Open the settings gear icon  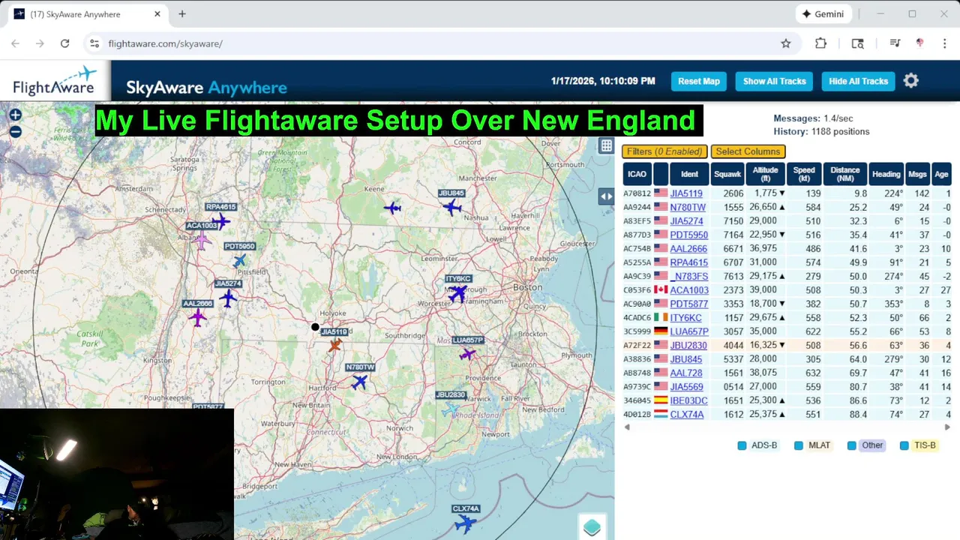tap(910, 81)
